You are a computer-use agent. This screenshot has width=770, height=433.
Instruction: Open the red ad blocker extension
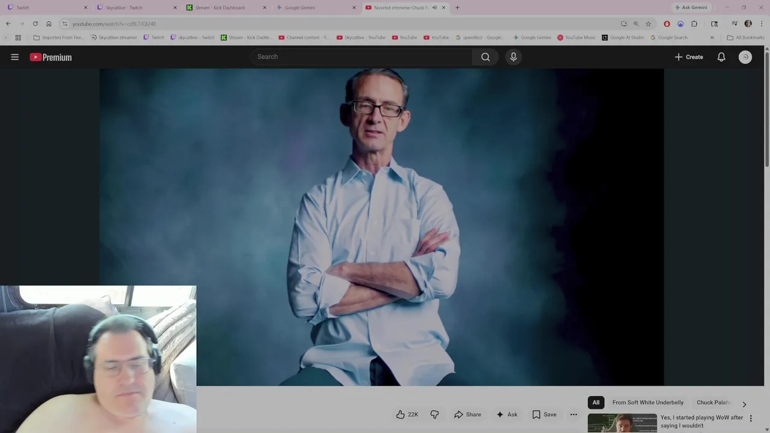click(x=667, y=24)
